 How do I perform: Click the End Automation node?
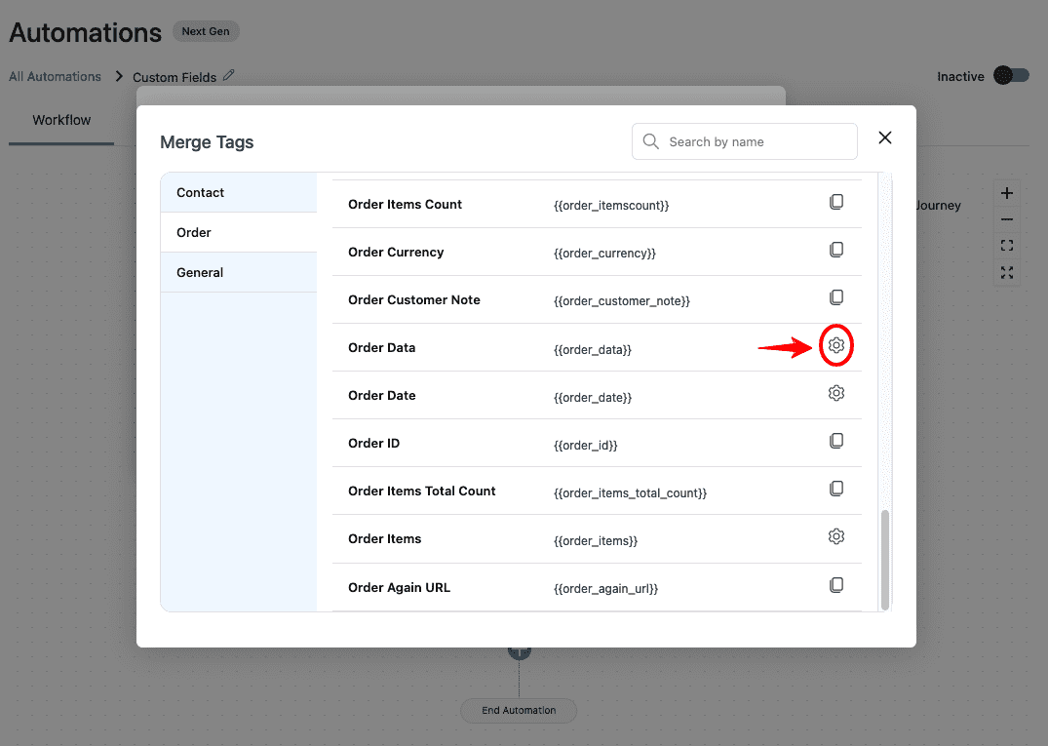(518, 710)
